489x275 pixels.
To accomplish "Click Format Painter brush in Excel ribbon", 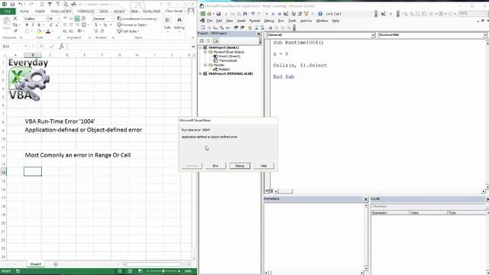I will pyautogui.click(x=15, y=31).
